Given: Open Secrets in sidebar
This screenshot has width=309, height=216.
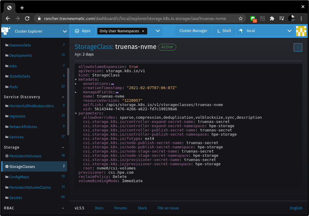Looking at the screenshot, I should pyautogui.click(x=15, y=198).
